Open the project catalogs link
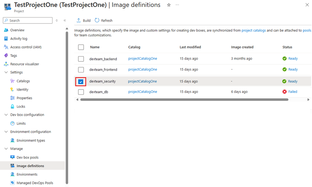Image resolution: width=312 pixels, height=187 pixels. pyautogui.click(x=253, y=30)
